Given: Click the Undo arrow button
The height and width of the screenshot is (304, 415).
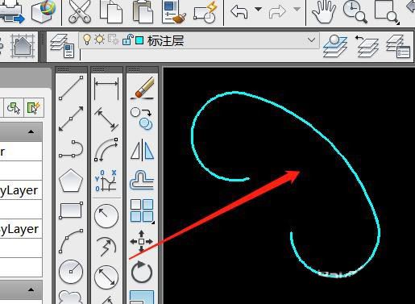Looking at the screenshot, I should click(x=239, y=11).
